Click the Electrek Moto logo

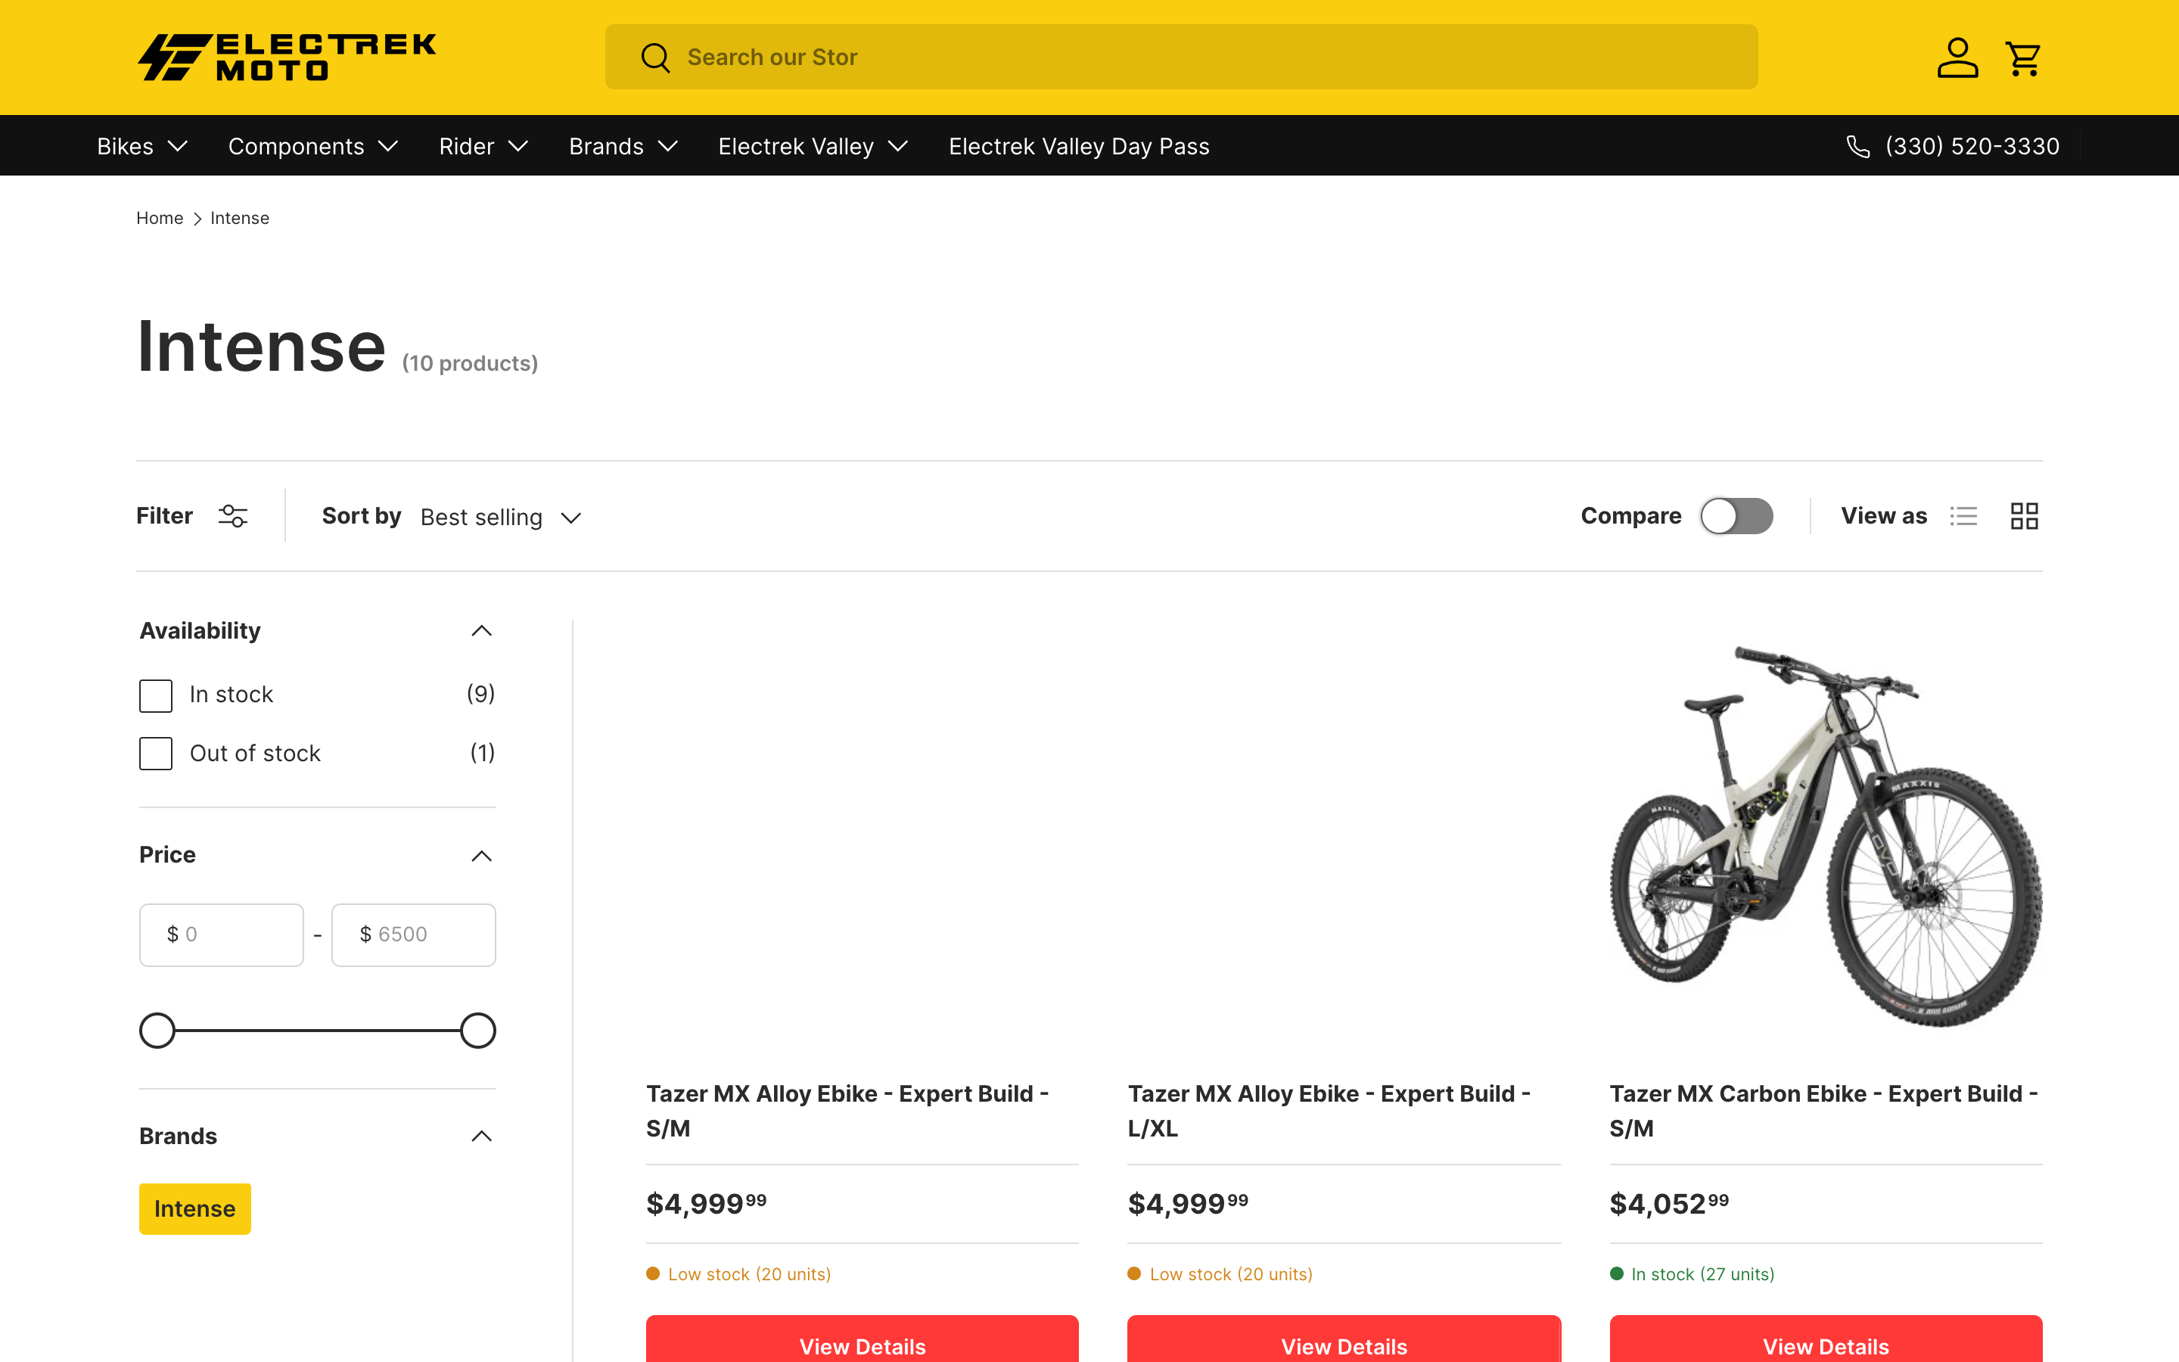(286, 58)
